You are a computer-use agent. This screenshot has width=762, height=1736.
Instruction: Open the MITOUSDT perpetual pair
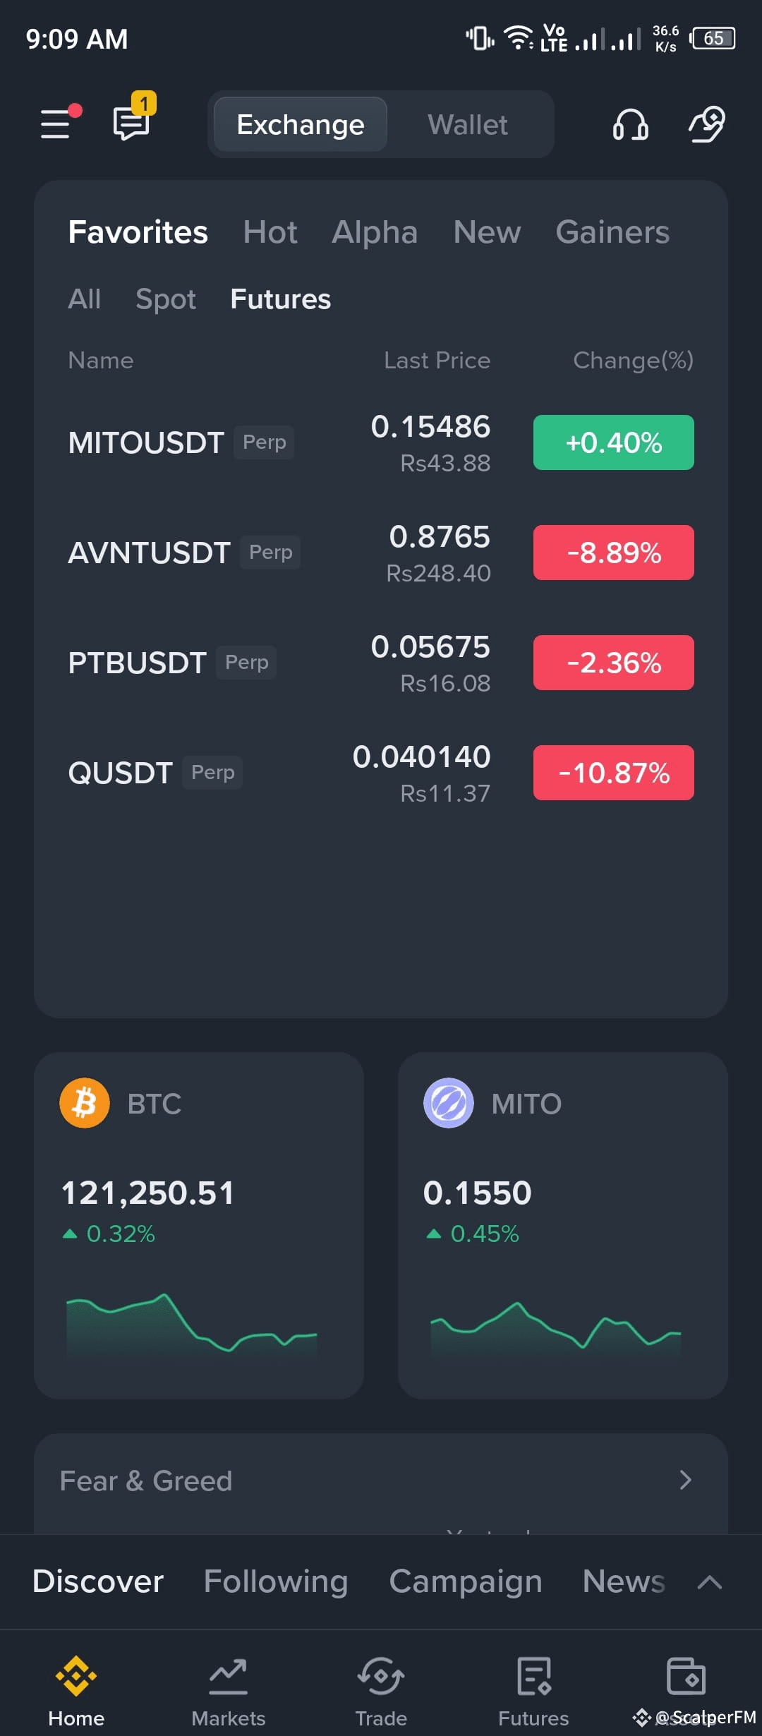click(146, 443)
